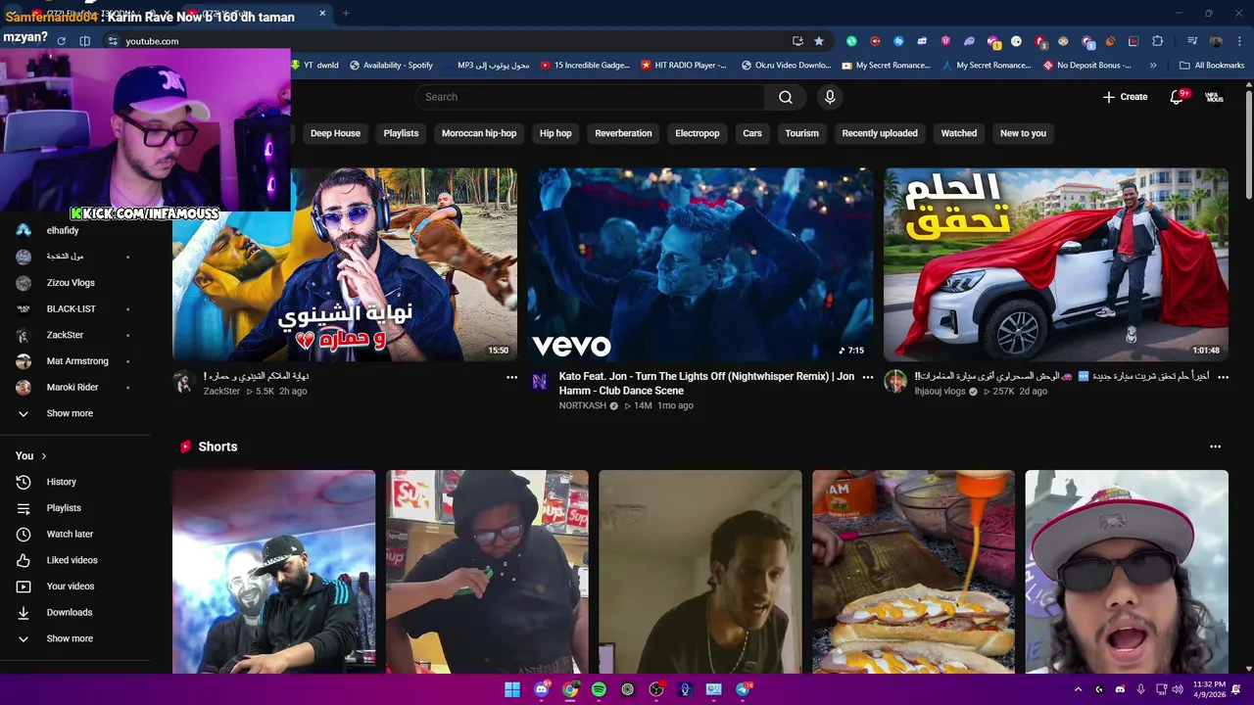Select the Hip hop chip
The image size is (1254, 705).
[x=555, y=133]
